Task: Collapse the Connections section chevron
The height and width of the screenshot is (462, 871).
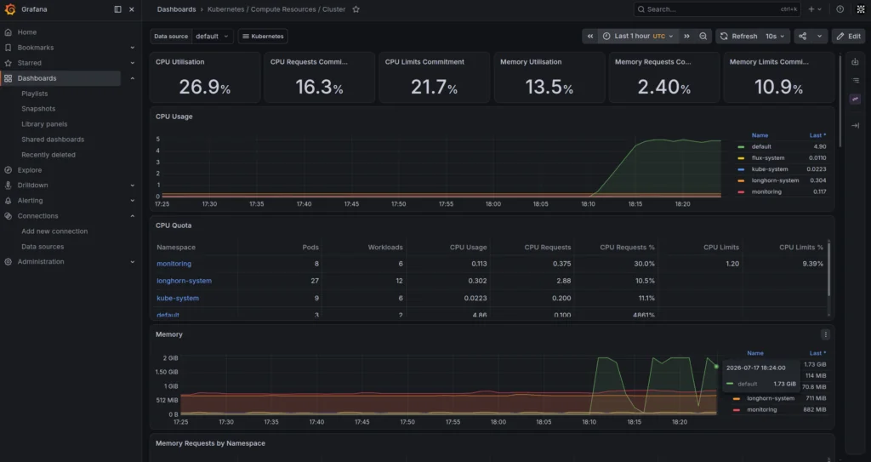Action: [132, 216]
